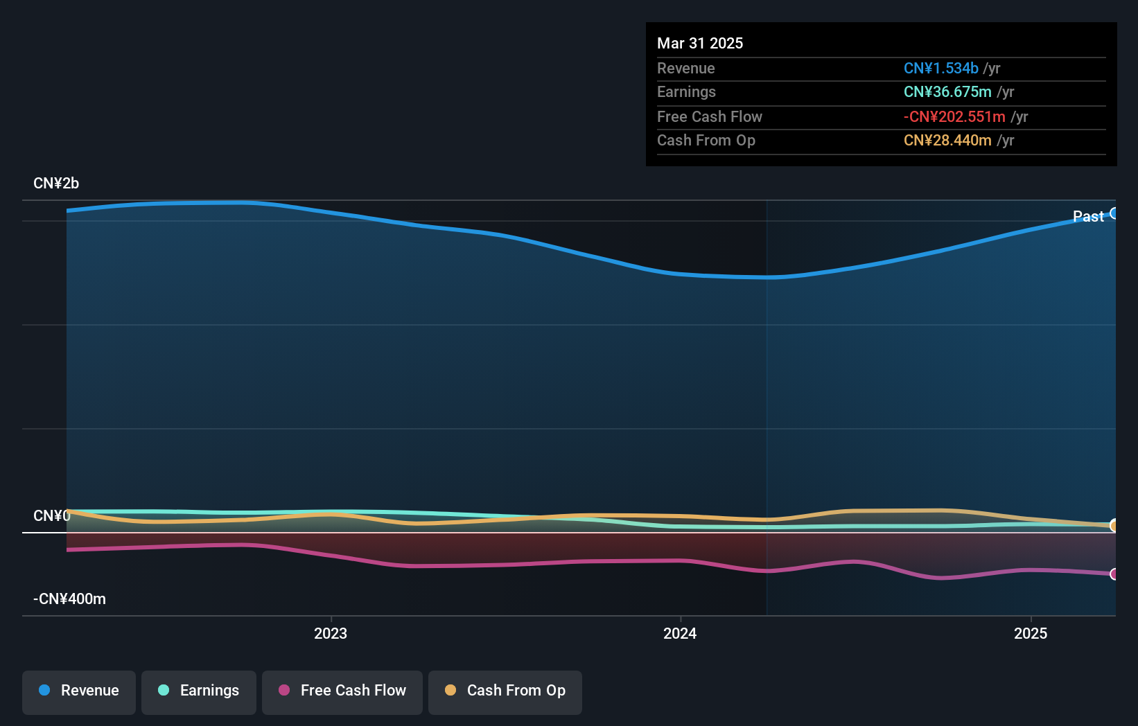Screen dimensions: 1138x726
Task: Click the Mar 31 2025 tooltip date
Action: pos(700,43)
